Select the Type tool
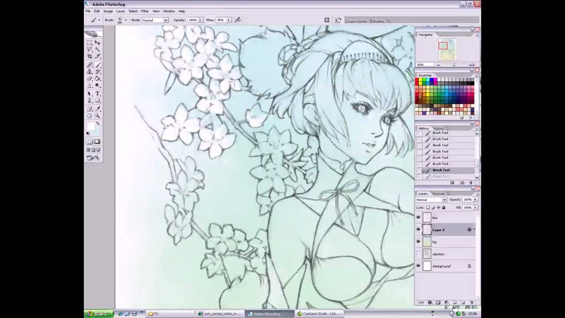Viewport: 565px width, 318px height. [98, 93]
